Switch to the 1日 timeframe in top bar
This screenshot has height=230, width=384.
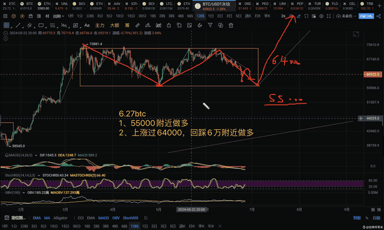point(211,16)
